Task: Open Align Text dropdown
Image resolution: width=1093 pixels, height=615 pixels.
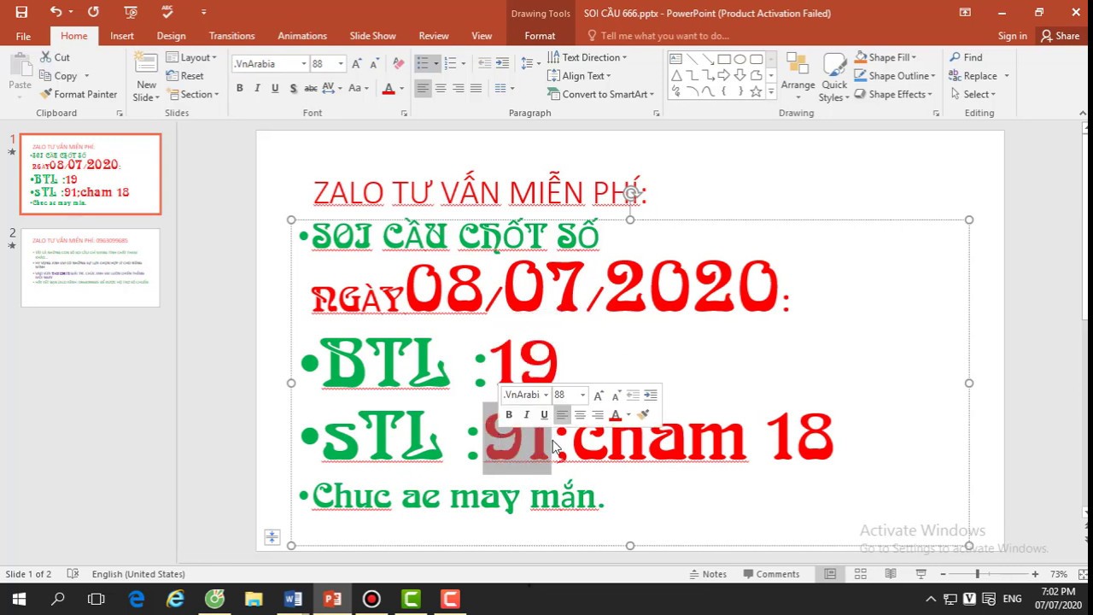Action: [580, 76]
